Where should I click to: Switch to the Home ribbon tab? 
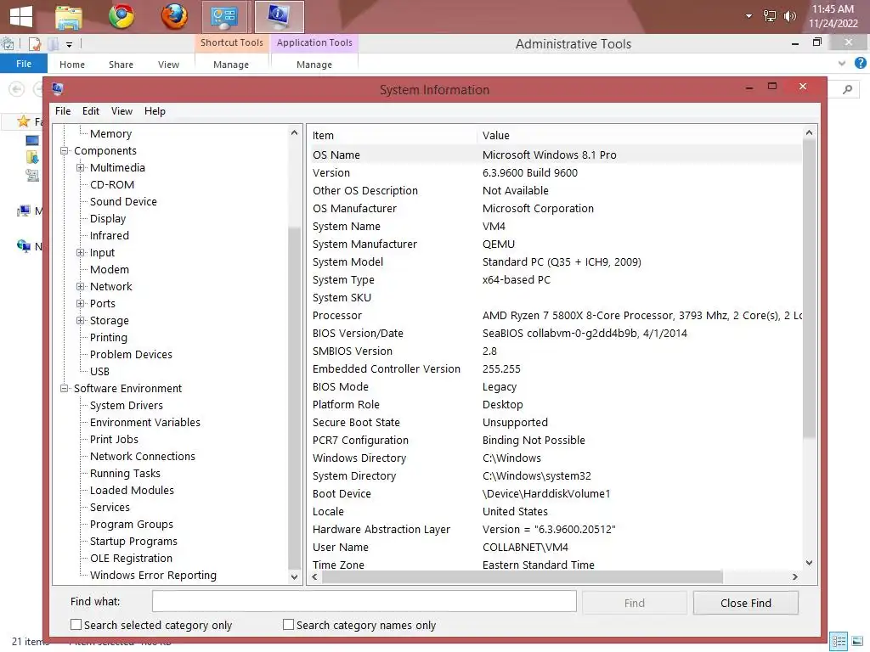[x=72, y=65]
